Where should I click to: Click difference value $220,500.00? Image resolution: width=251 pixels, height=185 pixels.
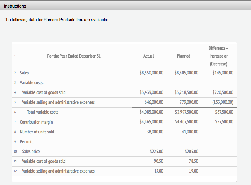[x=223, y=92]
